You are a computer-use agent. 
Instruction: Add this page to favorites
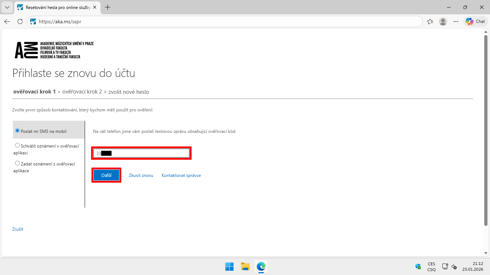click(x=430, y=21)
